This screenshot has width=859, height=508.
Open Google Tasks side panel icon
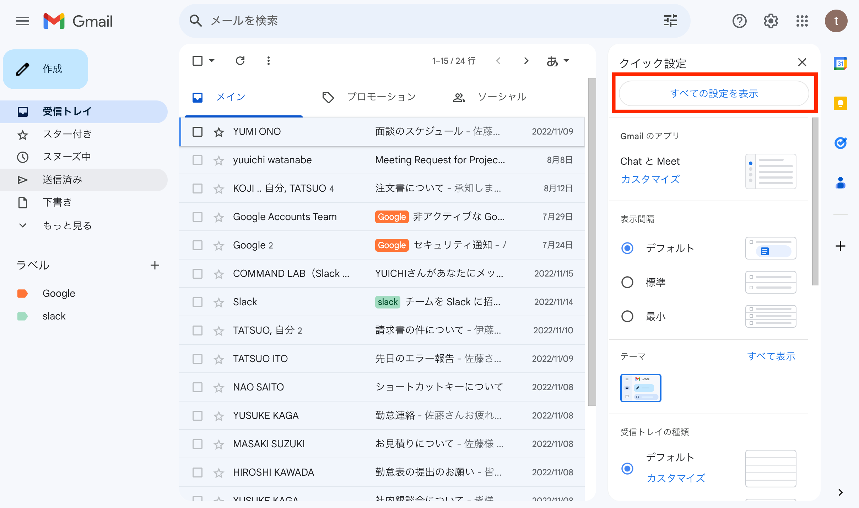(840, 143)
